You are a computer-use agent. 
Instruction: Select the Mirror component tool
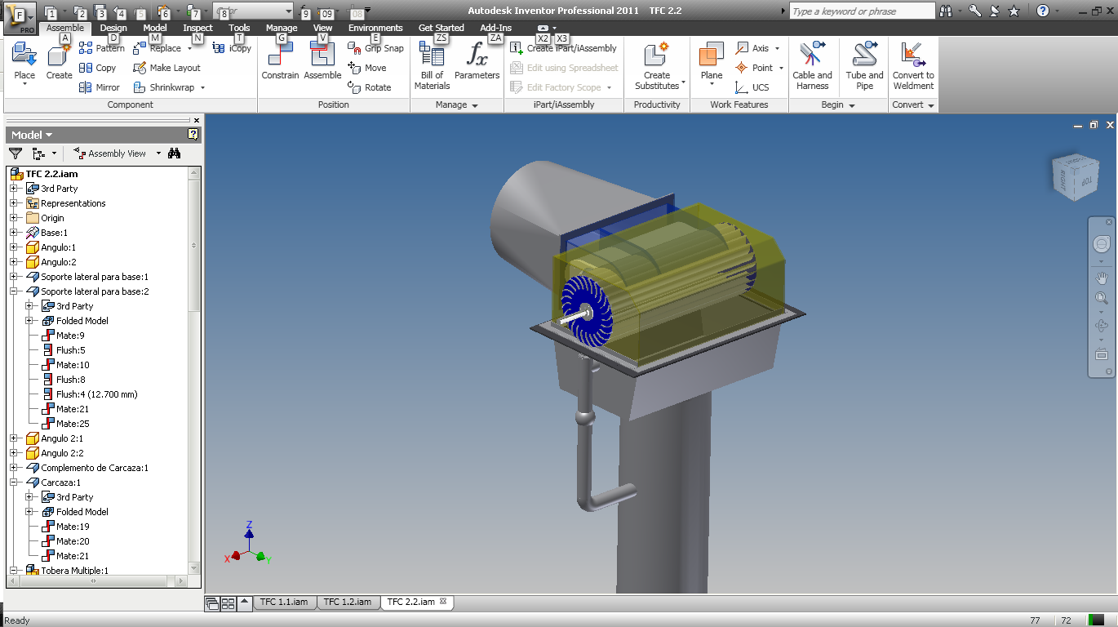tap(100, 87)
